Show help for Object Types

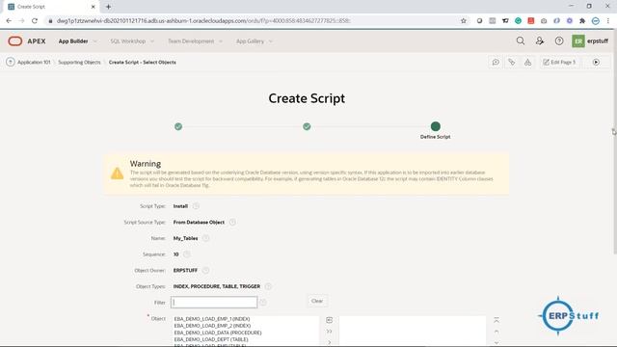[268, 286]
